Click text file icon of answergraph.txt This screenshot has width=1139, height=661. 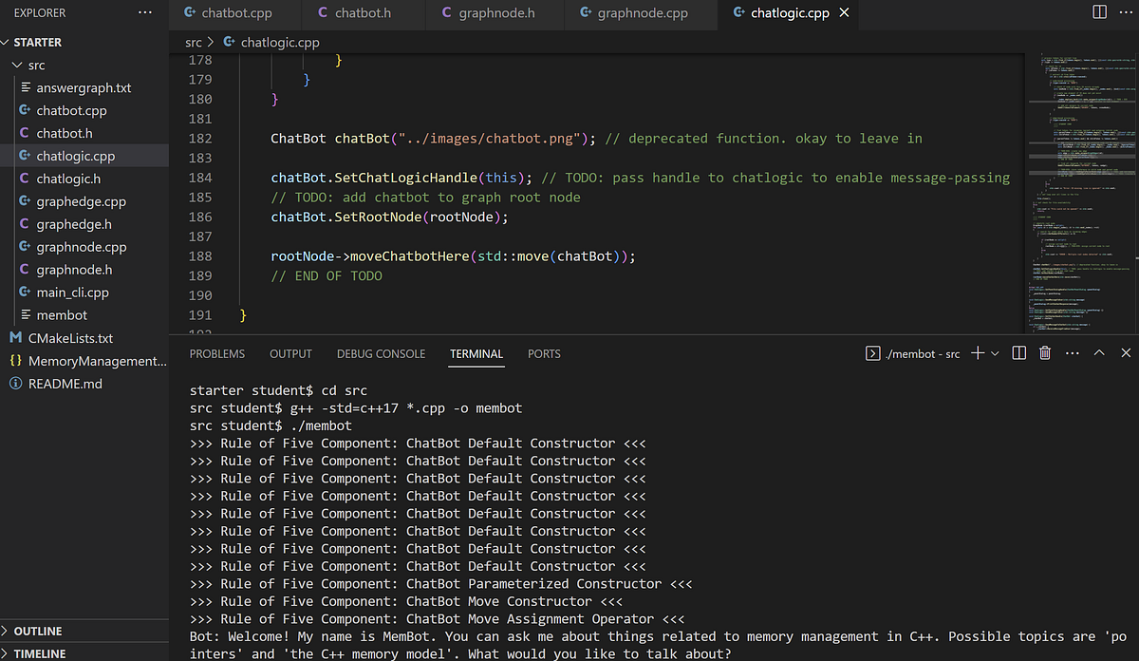[x=26, y=87]
